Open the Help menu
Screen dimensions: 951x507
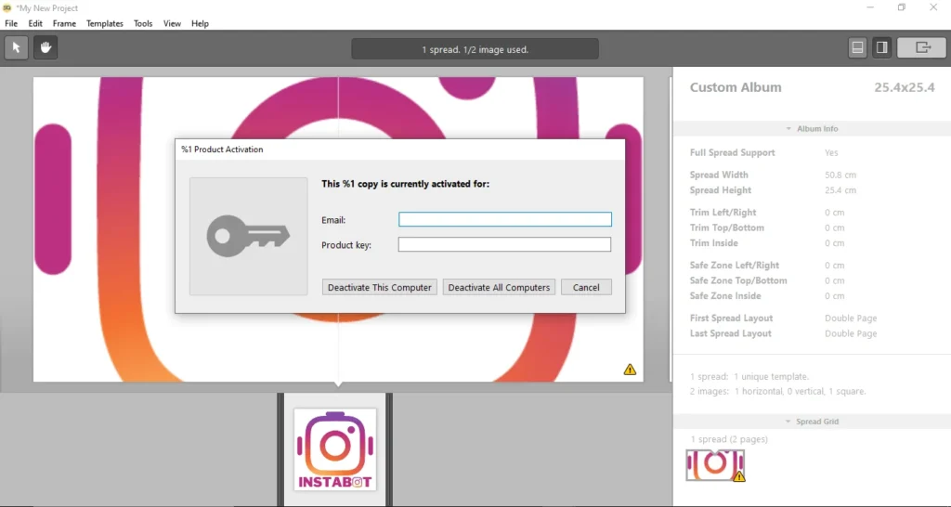click(201, 23)
